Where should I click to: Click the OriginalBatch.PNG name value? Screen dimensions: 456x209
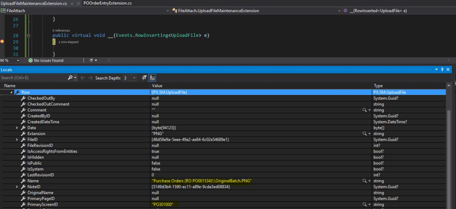[x=202, y=181]
